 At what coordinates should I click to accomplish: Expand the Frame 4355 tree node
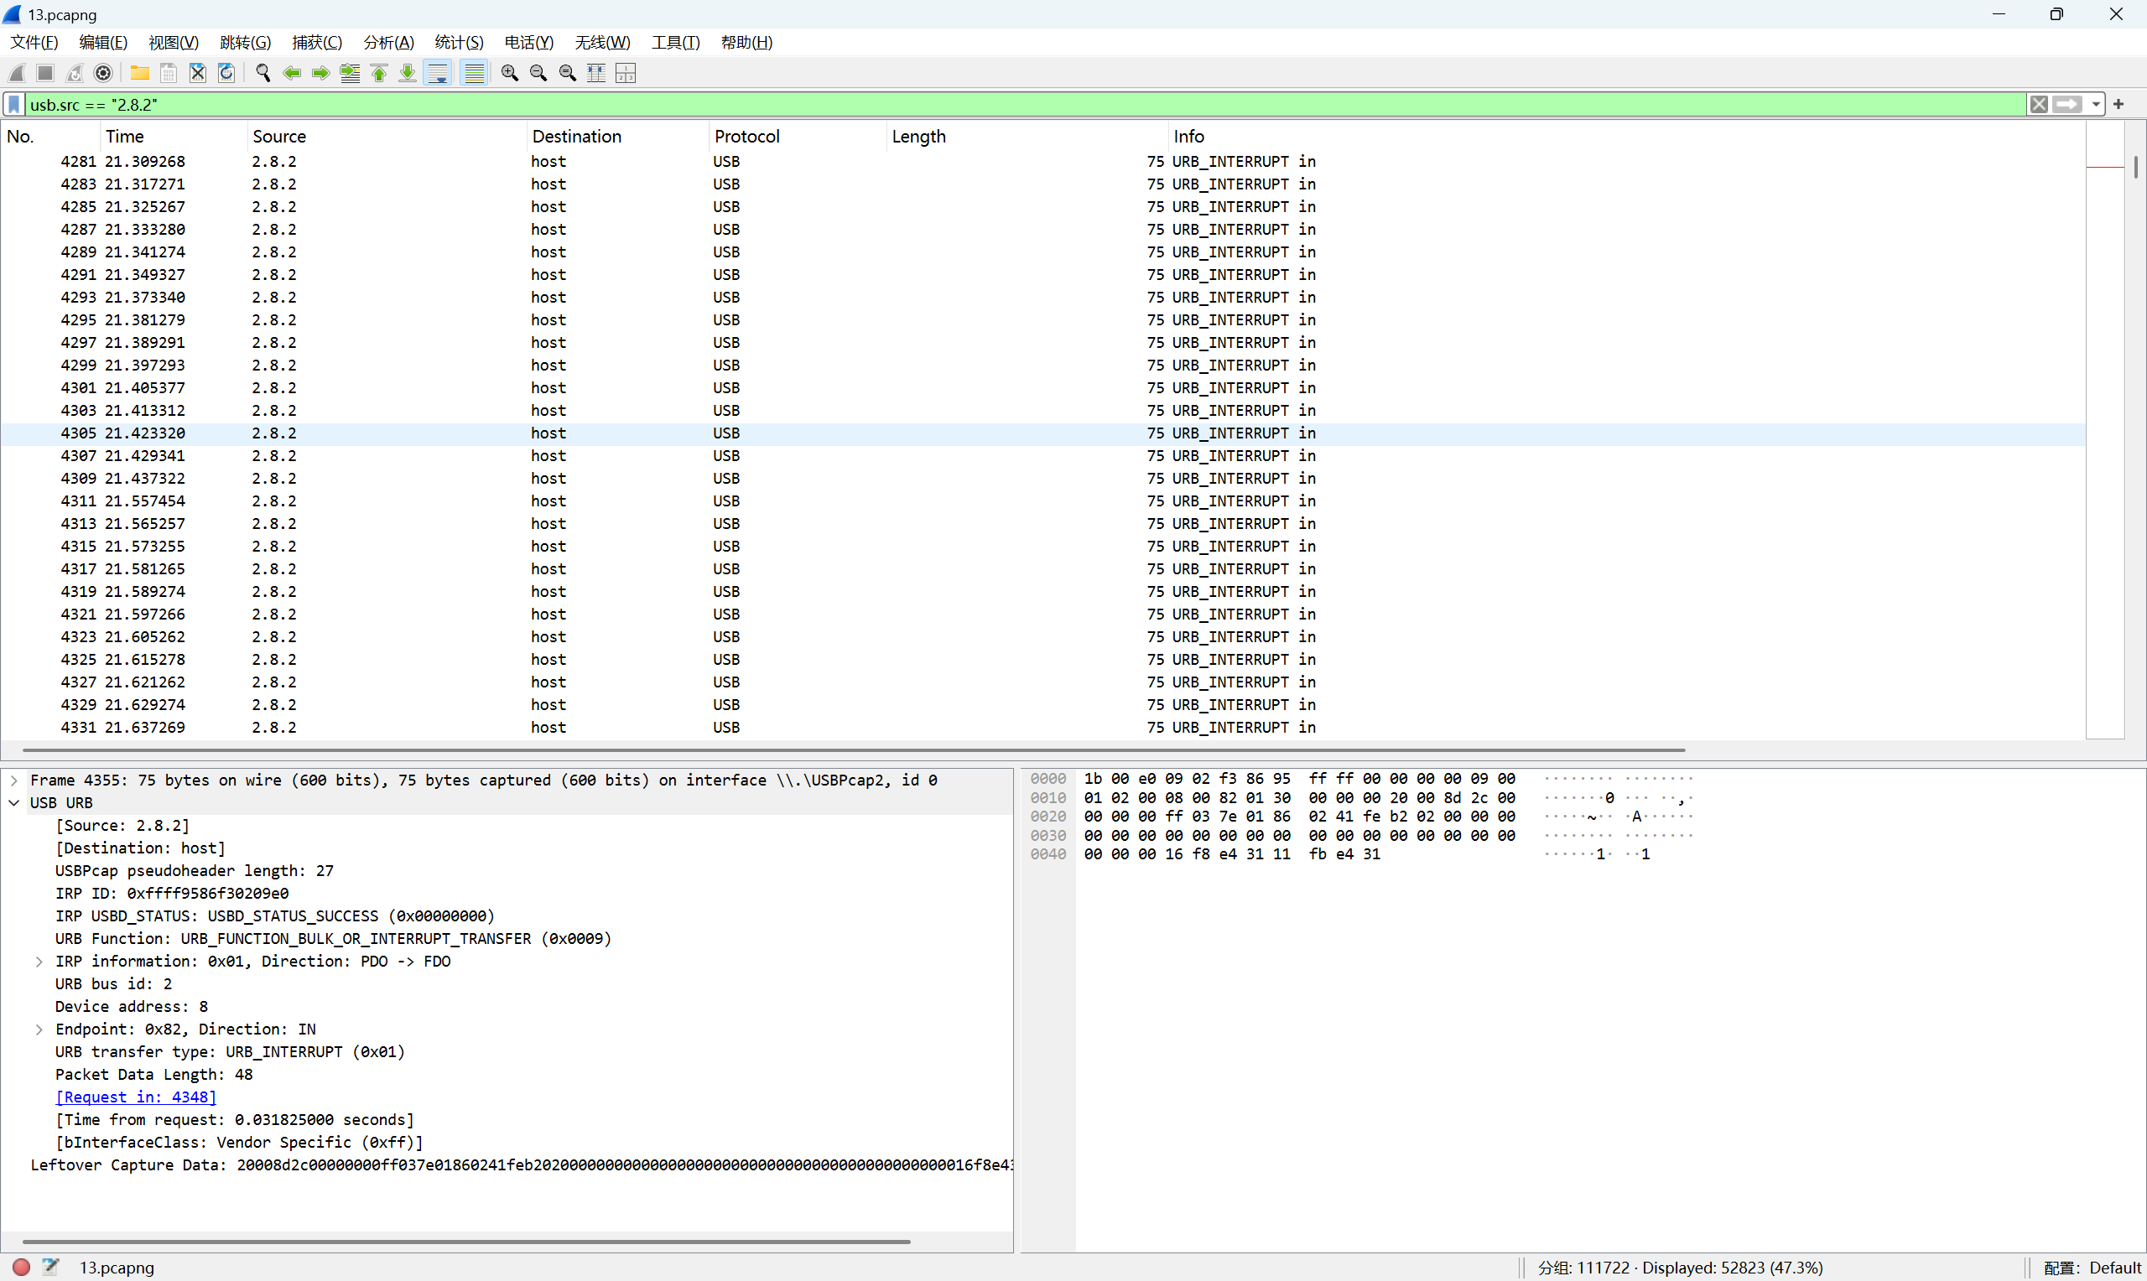pyautogui.click(x=13, y=781)
